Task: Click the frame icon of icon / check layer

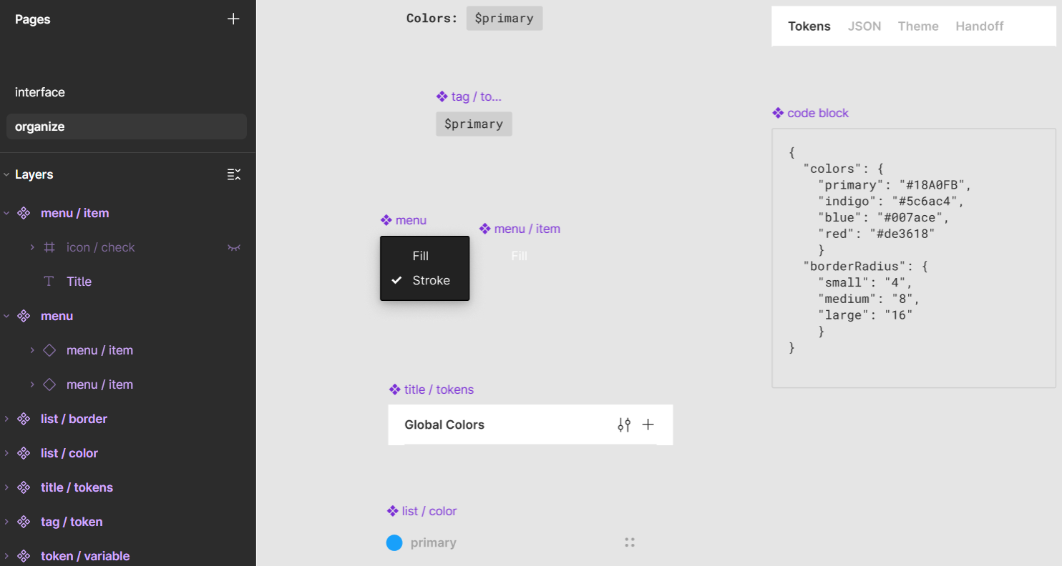Action: pos(49,247)
